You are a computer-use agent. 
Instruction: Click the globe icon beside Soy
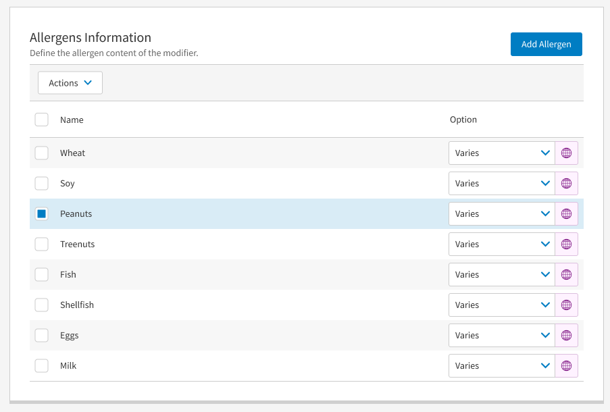coord(567,183)
